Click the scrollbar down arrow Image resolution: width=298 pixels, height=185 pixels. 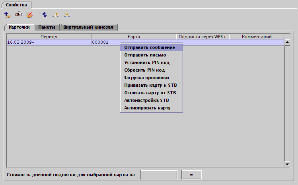pos(287,164)
